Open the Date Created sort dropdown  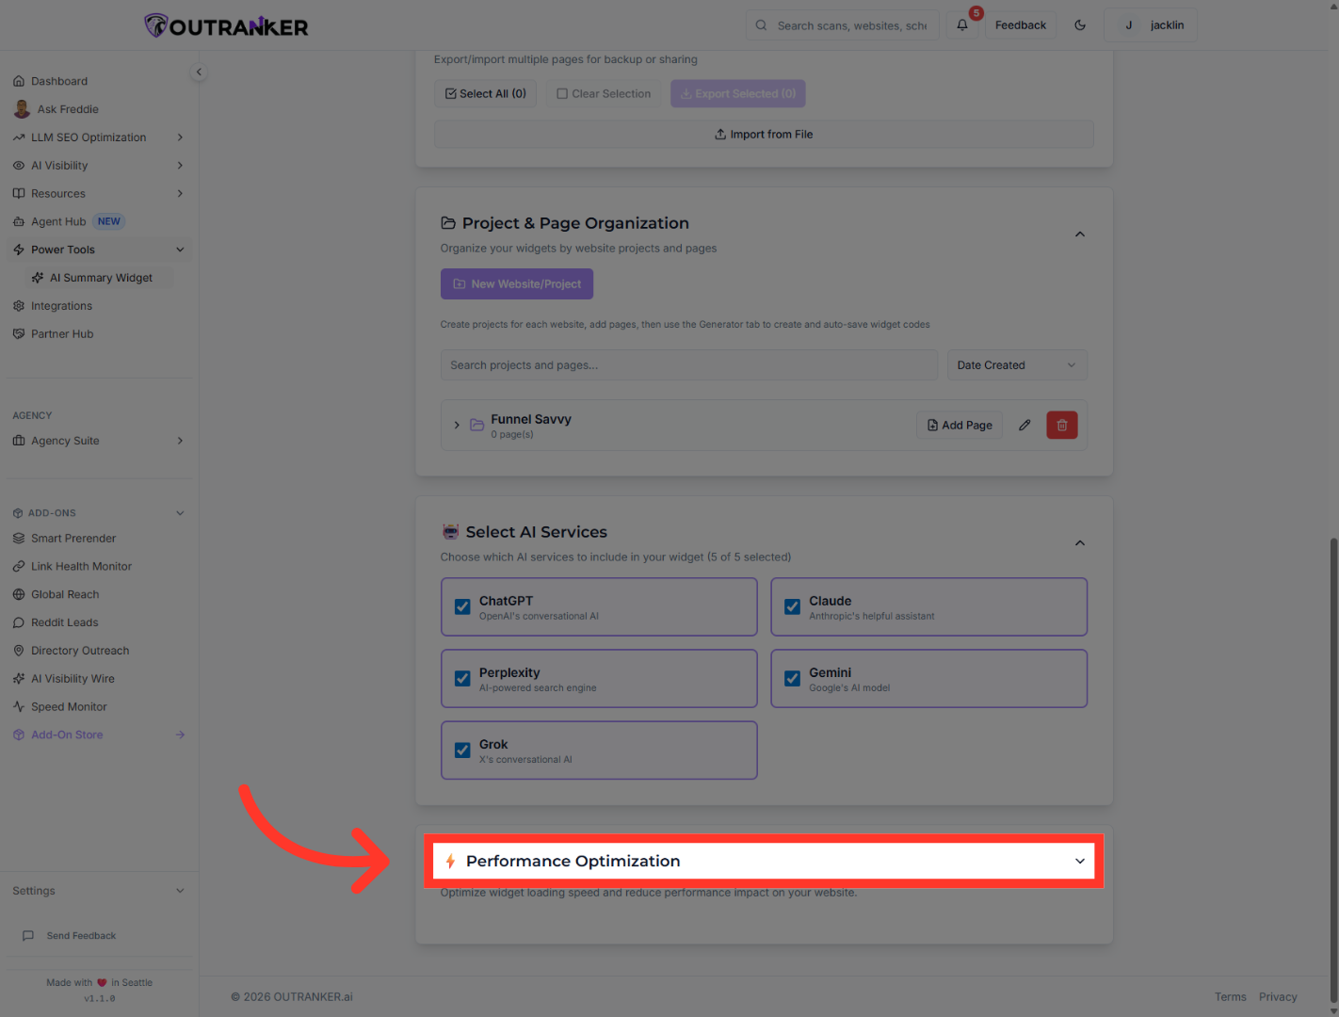point(1016,364)
